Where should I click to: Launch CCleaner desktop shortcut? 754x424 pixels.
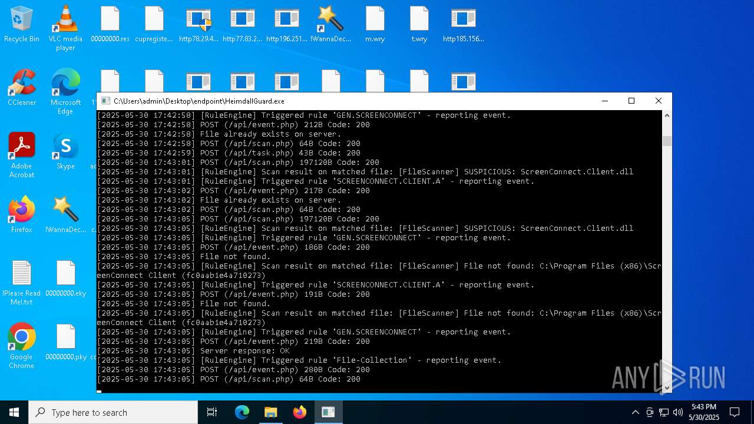coord(22,88)
